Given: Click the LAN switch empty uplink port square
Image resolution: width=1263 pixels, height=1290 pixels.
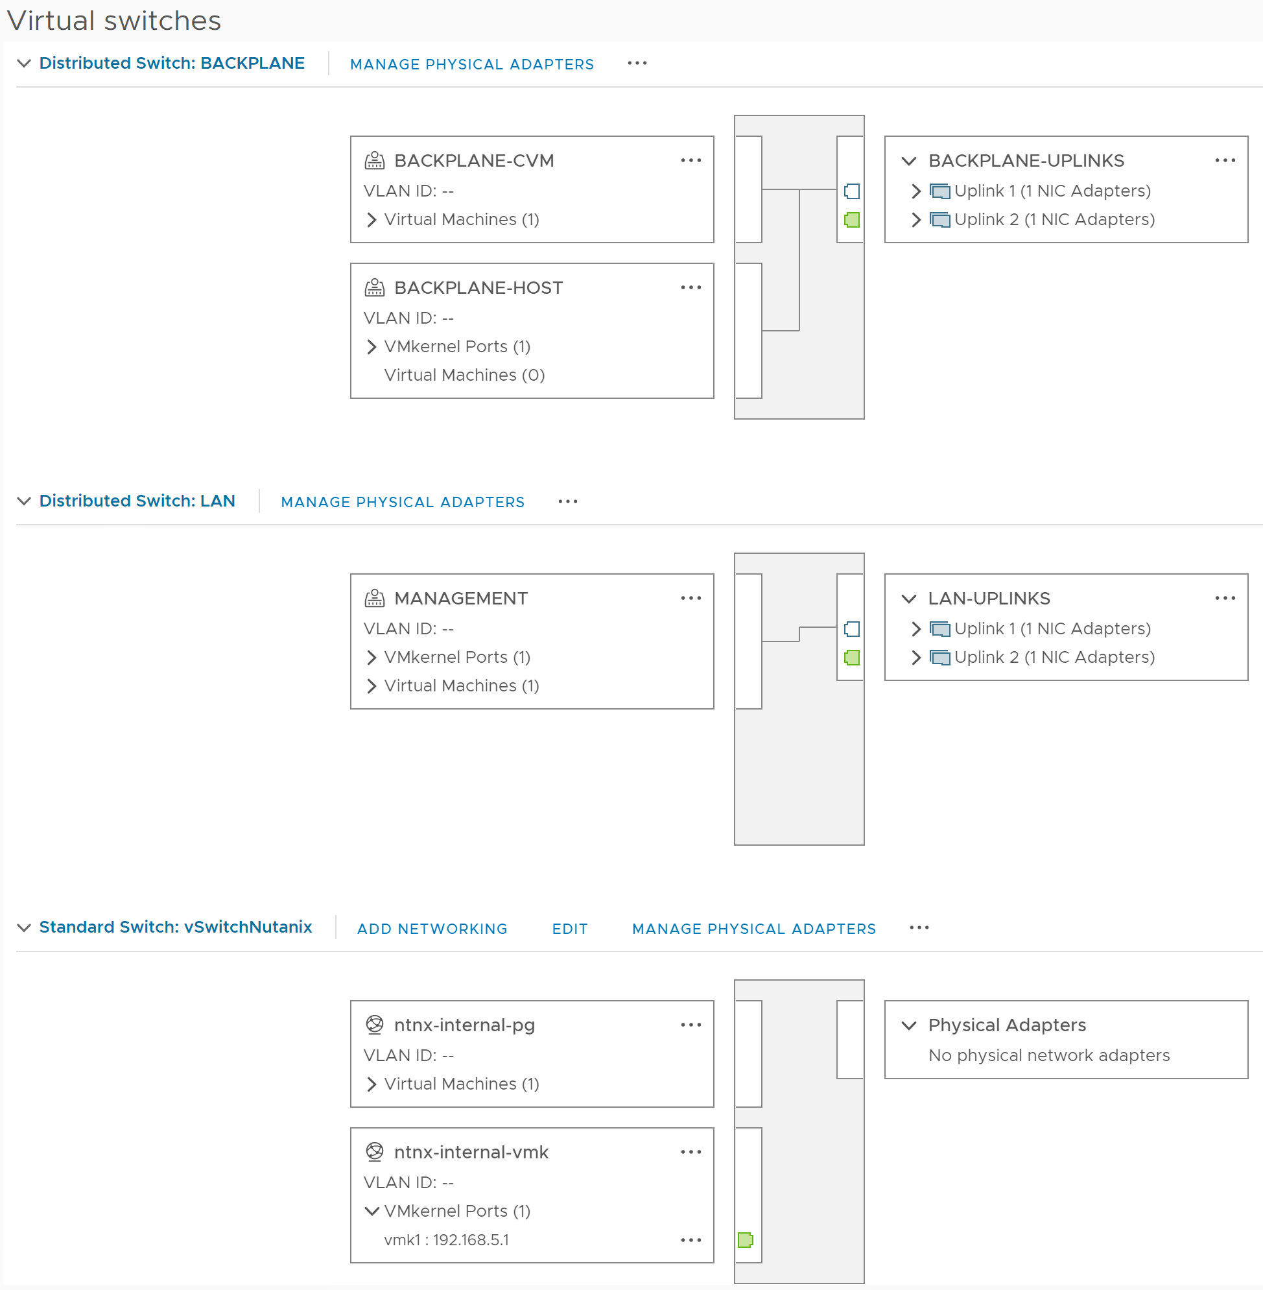Looking at the screenshot, I should (852, 628).
